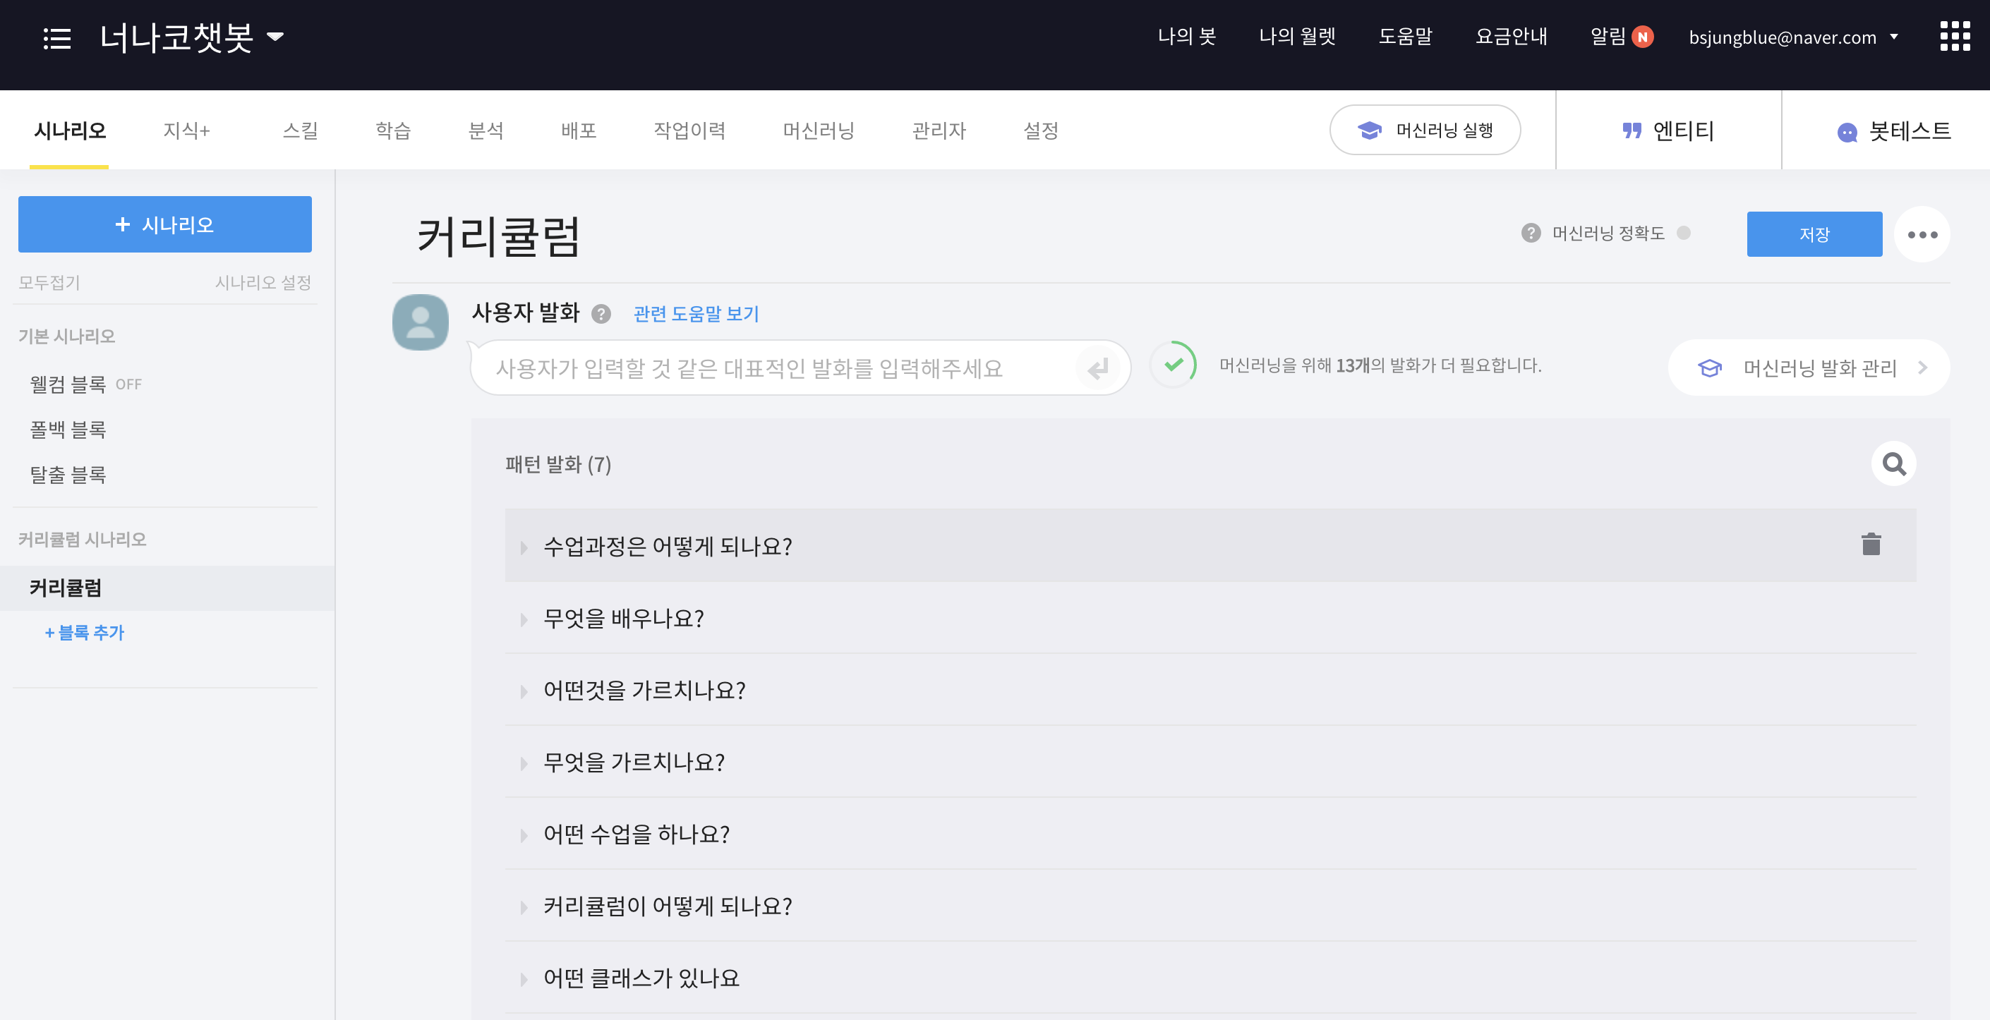Screen dimensions: 1990x1020
Task: Delete the 수업과정은 어떻게 되나요 utterance
Action: (1870, 545)
